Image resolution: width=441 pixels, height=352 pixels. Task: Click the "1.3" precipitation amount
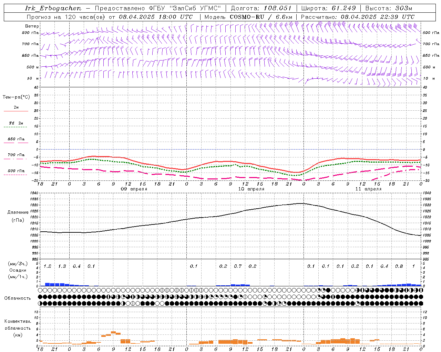62,266
